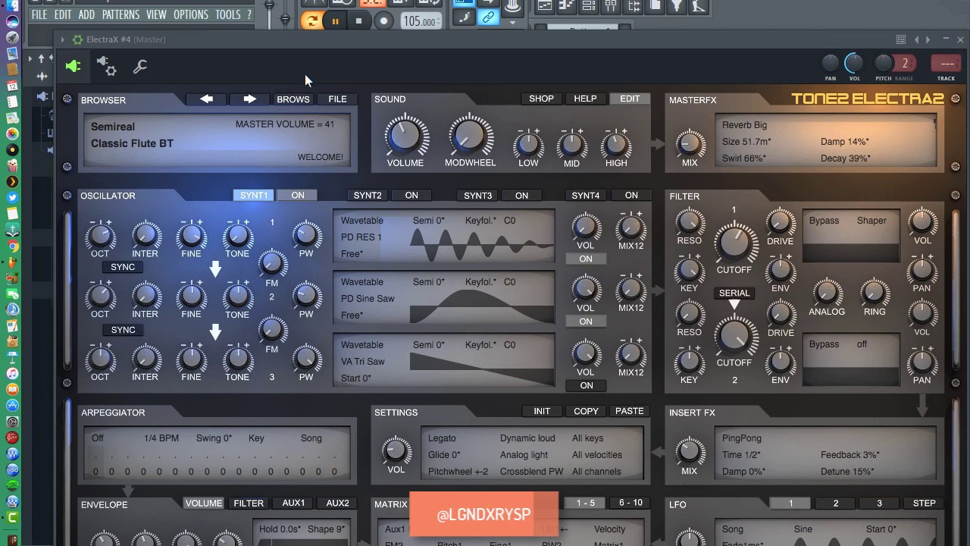Toggle SYNT3 ON button

click(521, 196)
